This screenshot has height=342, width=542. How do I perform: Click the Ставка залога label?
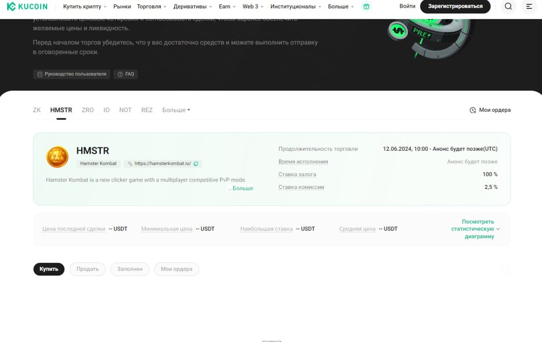point(297,175)
